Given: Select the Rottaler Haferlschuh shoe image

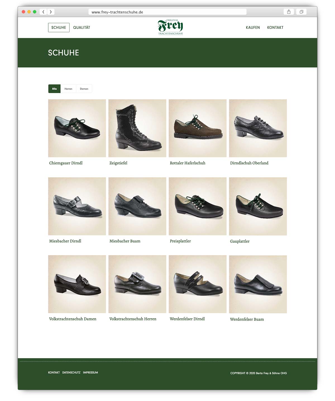Looking at the screenshot, I should pyautogui.click(x=198, y=128).
